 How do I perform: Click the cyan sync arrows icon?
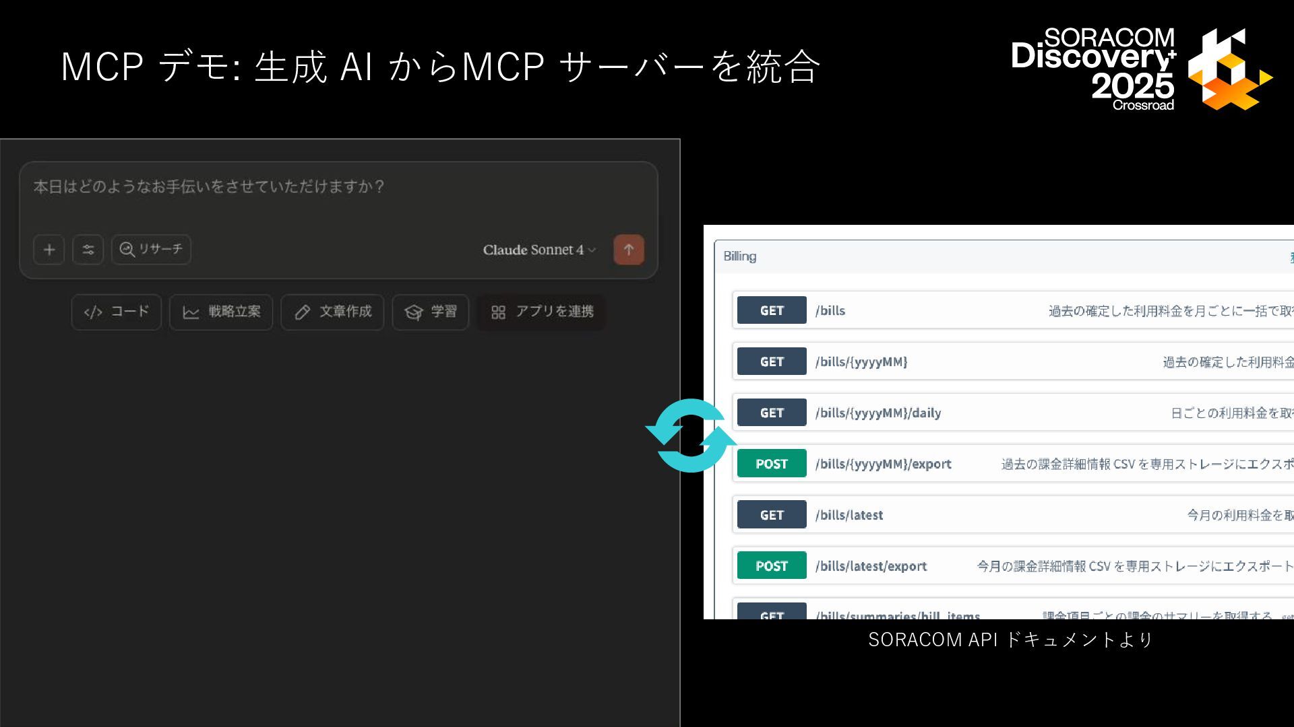[691, 436]
